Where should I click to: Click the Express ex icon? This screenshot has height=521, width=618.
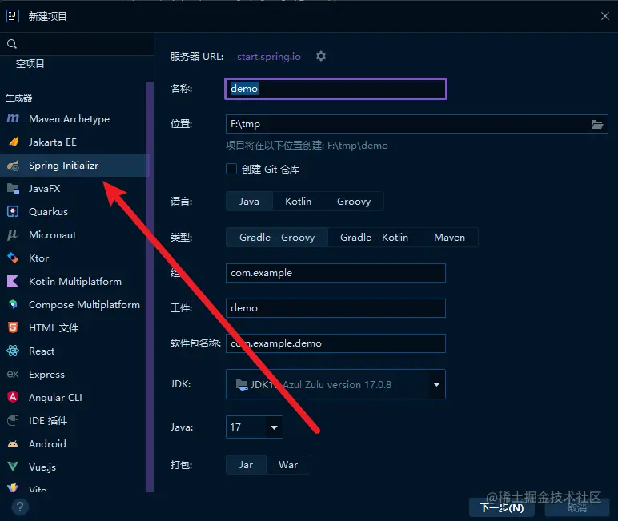coord(13,374)
